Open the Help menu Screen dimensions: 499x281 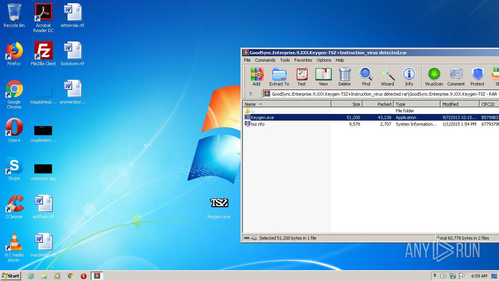[340, 60]
